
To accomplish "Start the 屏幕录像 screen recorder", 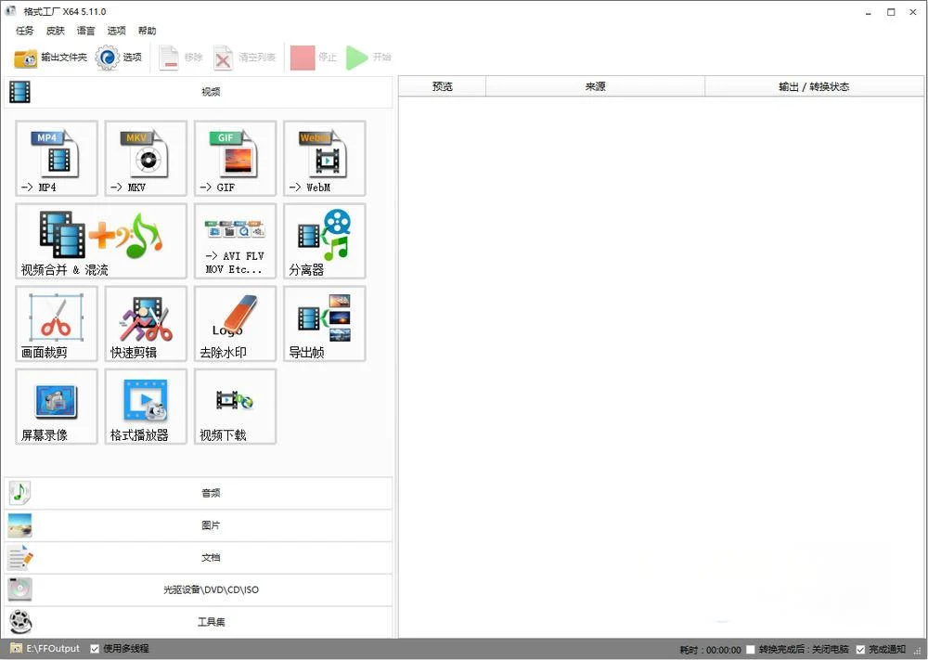I will pos(57,406).
